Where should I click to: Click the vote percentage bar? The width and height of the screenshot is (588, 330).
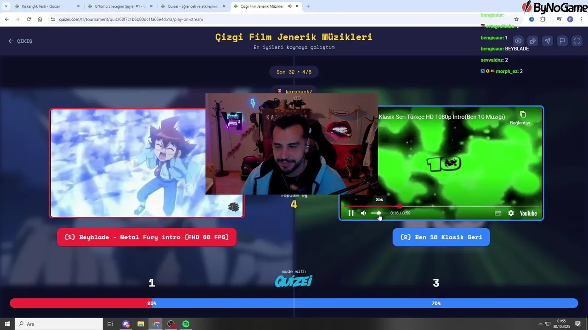click(x=294, y=303)
